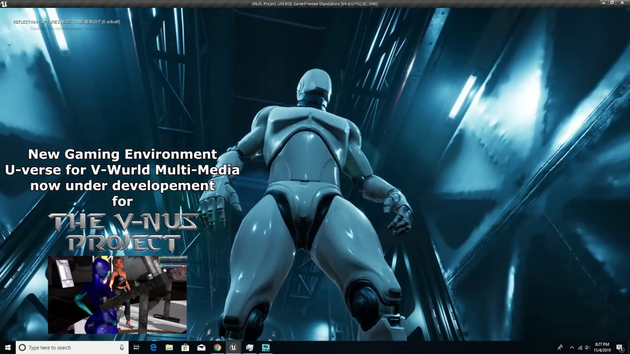
Task: Open the volume control in tray
Action: click(588, 347)
